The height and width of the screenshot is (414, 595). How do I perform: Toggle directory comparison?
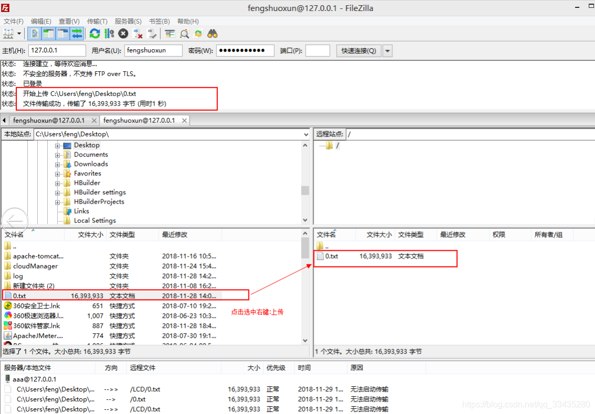tap(184, 34)
